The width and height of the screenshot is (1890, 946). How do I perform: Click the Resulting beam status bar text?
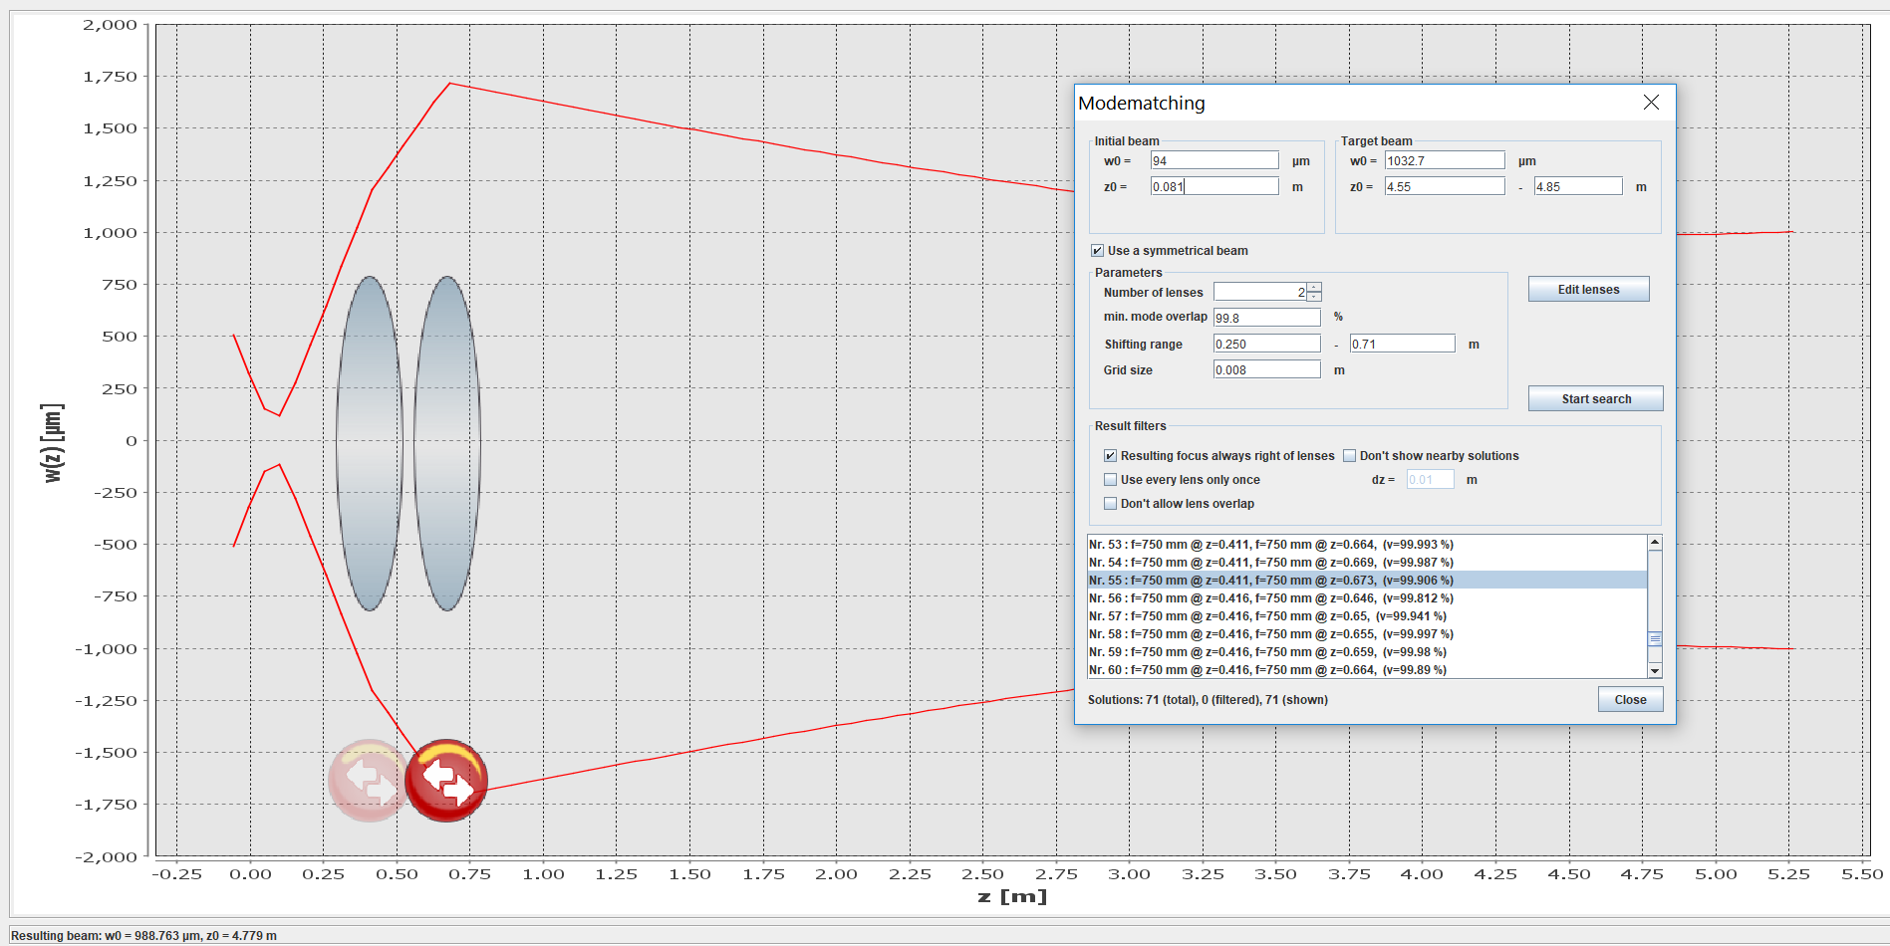pos(144,936)
